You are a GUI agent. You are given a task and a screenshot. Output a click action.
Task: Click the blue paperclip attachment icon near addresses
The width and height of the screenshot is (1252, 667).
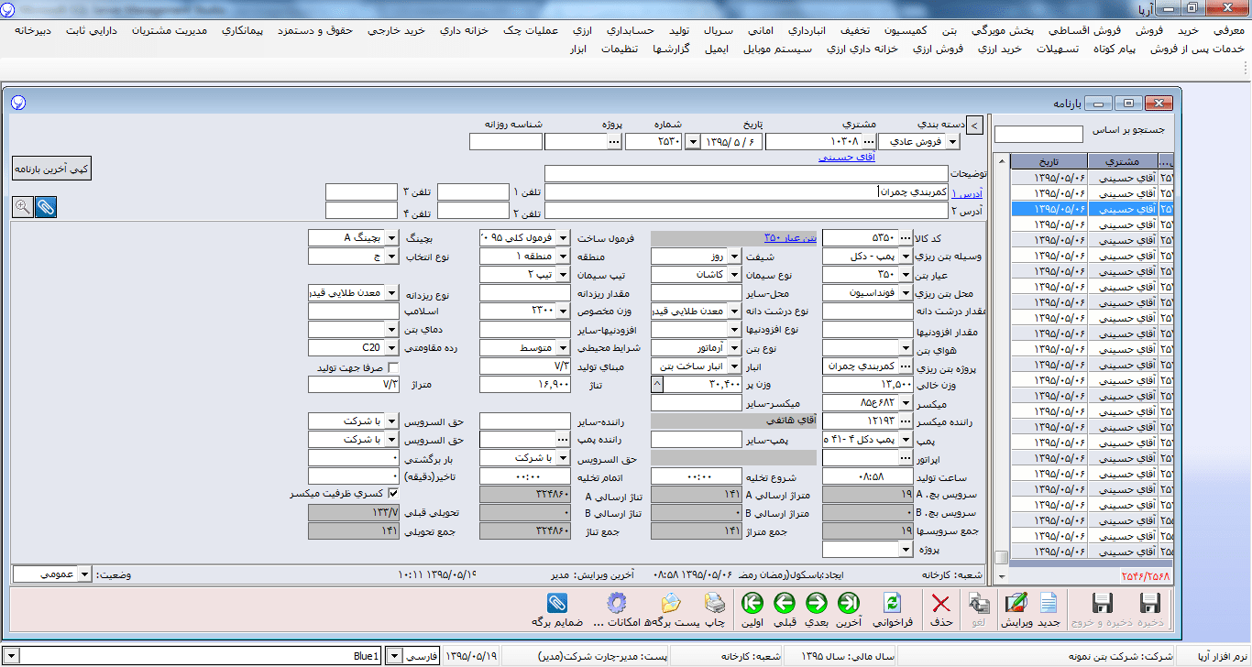point(45,207)
